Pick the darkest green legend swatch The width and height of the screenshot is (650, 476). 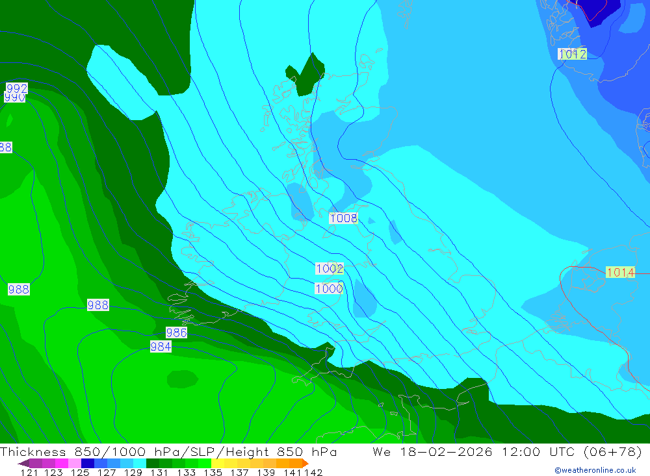pyautogui.click(x=153, y=463)
